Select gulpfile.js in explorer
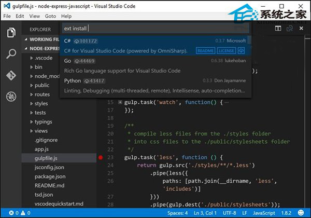Image resolution: width=311 pixels, height=218 pixels. [59, 158]
